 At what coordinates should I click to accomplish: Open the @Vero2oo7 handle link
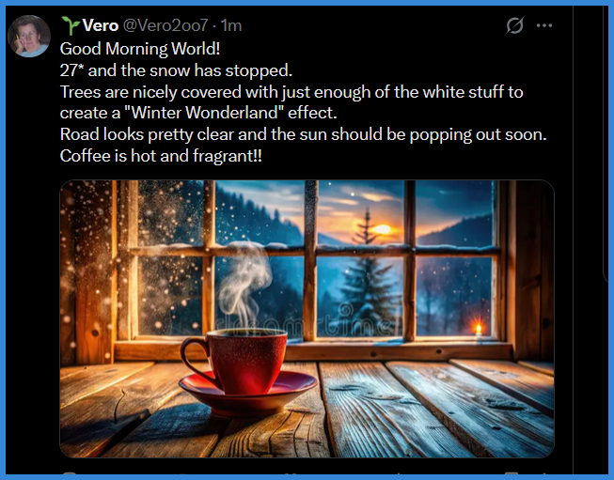165,25
